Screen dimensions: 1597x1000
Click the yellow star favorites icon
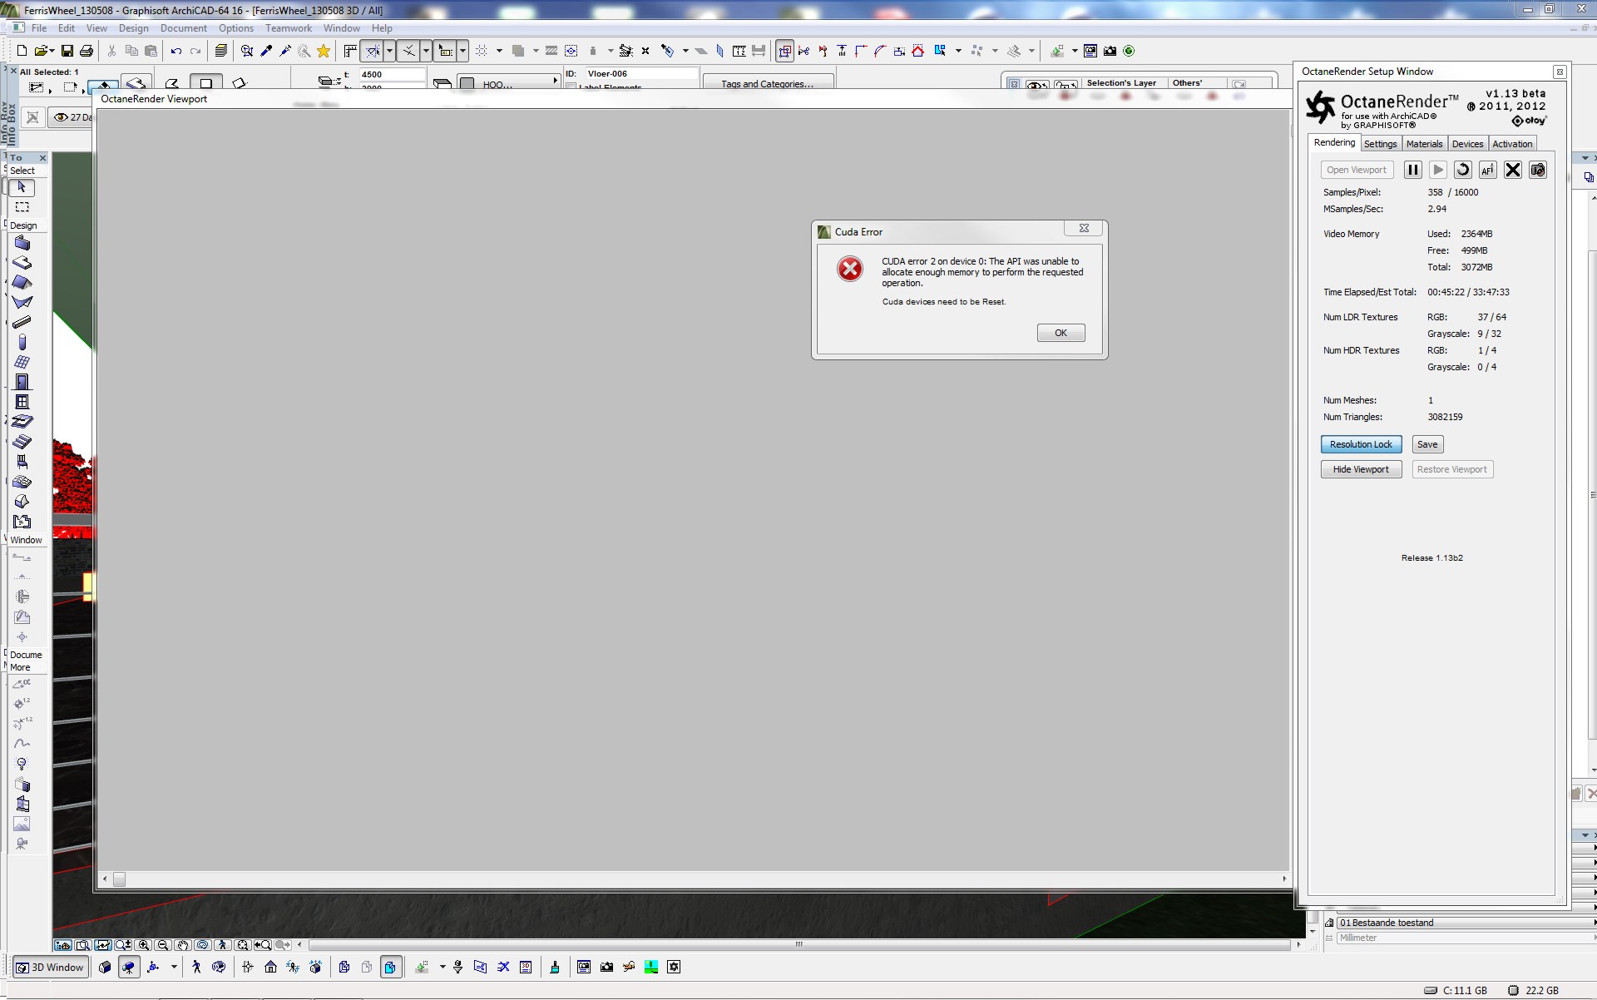coord(324,52)
